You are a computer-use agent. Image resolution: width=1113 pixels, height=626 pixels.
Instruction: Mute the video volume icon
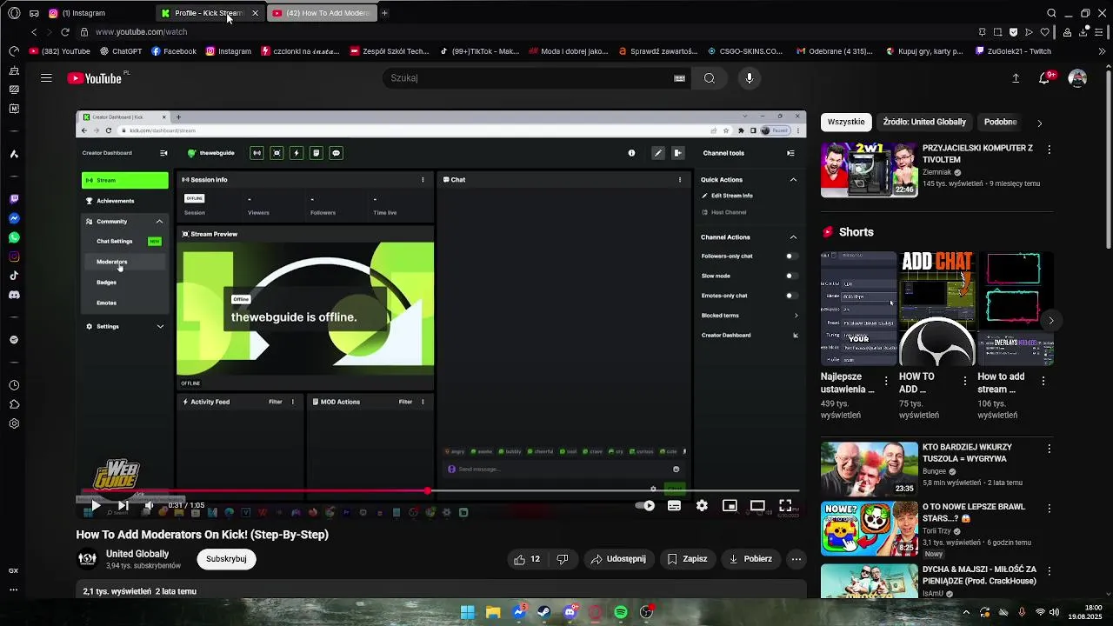[x=149, y=505]
